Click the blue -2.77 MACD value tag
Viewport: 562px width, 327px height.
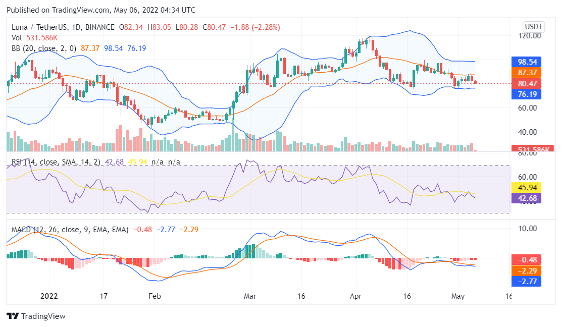tap(526, 281)
